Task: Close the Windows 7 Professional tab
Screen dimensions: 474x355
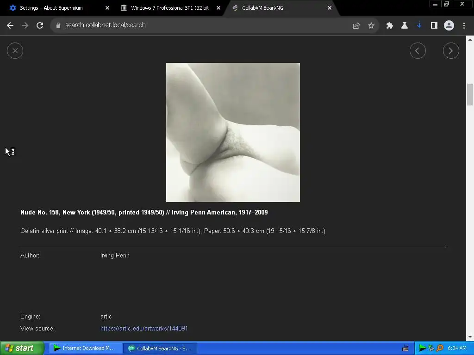Action: pyautogui.click(x=218, y=8)
